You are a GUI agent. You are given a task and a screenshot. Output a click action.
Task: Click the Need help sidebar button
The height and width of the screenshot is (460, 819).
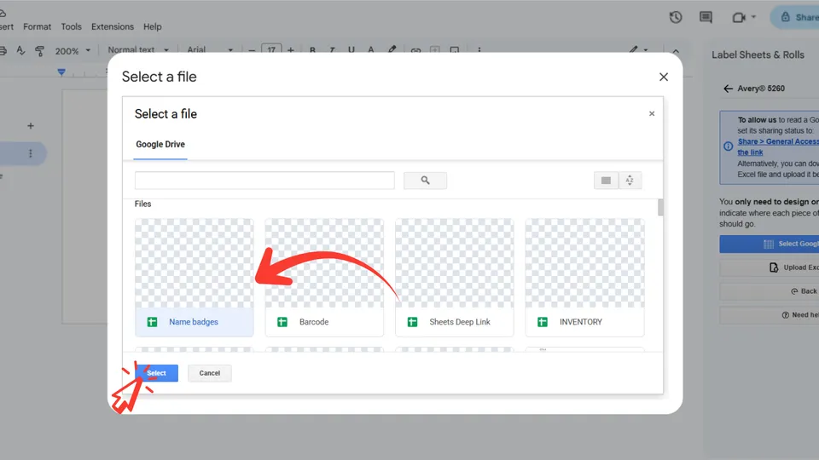pos(769,315)
